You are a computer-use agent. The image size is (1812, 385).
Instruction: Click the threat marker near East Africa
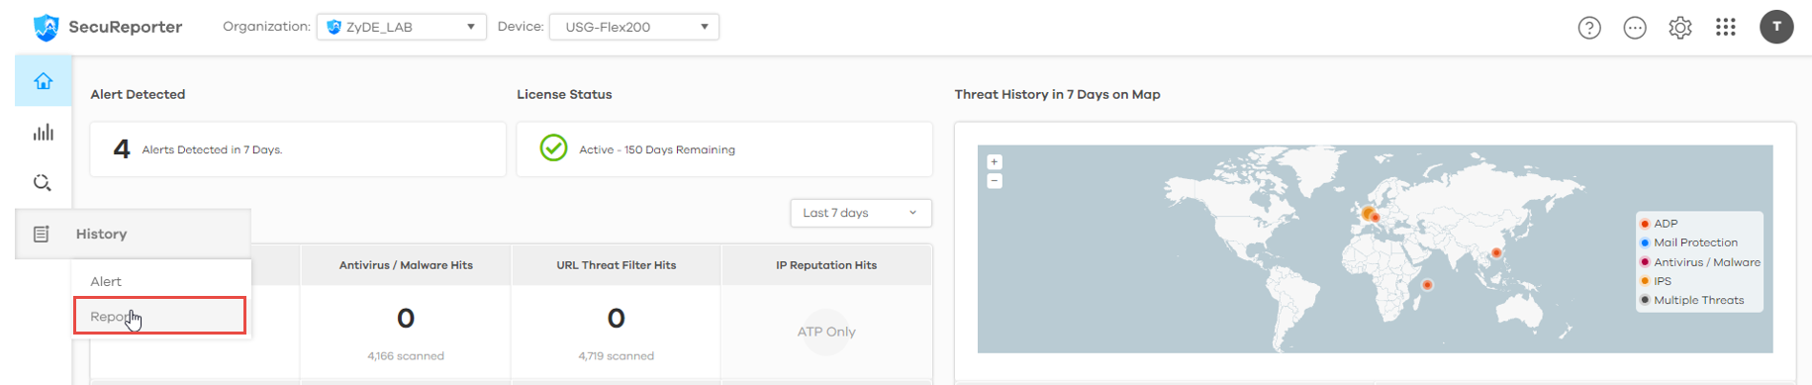pyautogui.click(x=1427, y=285)
